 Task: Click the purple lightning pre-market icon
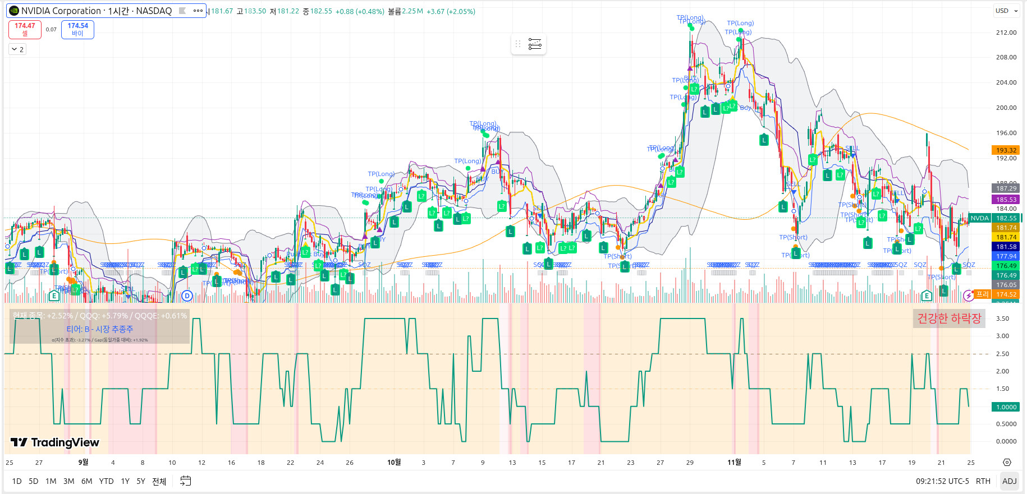click(968, 295)
